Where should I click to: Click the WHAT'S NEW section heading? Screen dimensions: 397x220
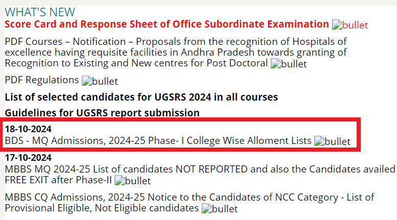(40, 12)
